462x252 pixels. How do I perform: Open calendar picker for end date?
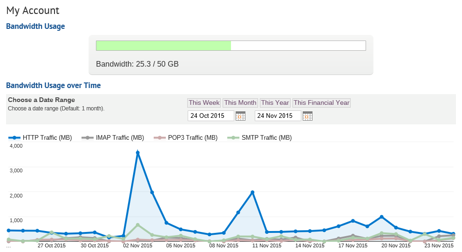pos(307,116)
